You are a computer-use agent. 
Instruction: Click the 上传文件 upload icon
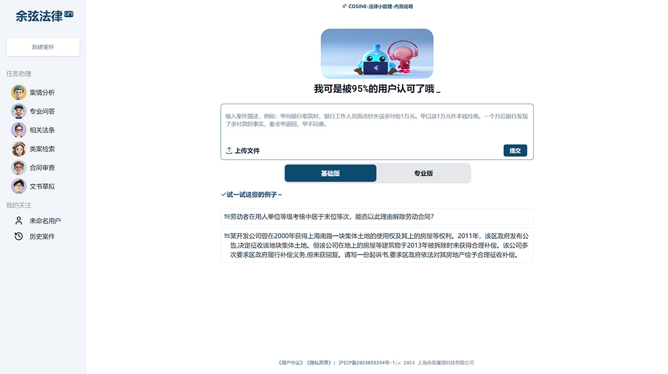tap(229, 150)
